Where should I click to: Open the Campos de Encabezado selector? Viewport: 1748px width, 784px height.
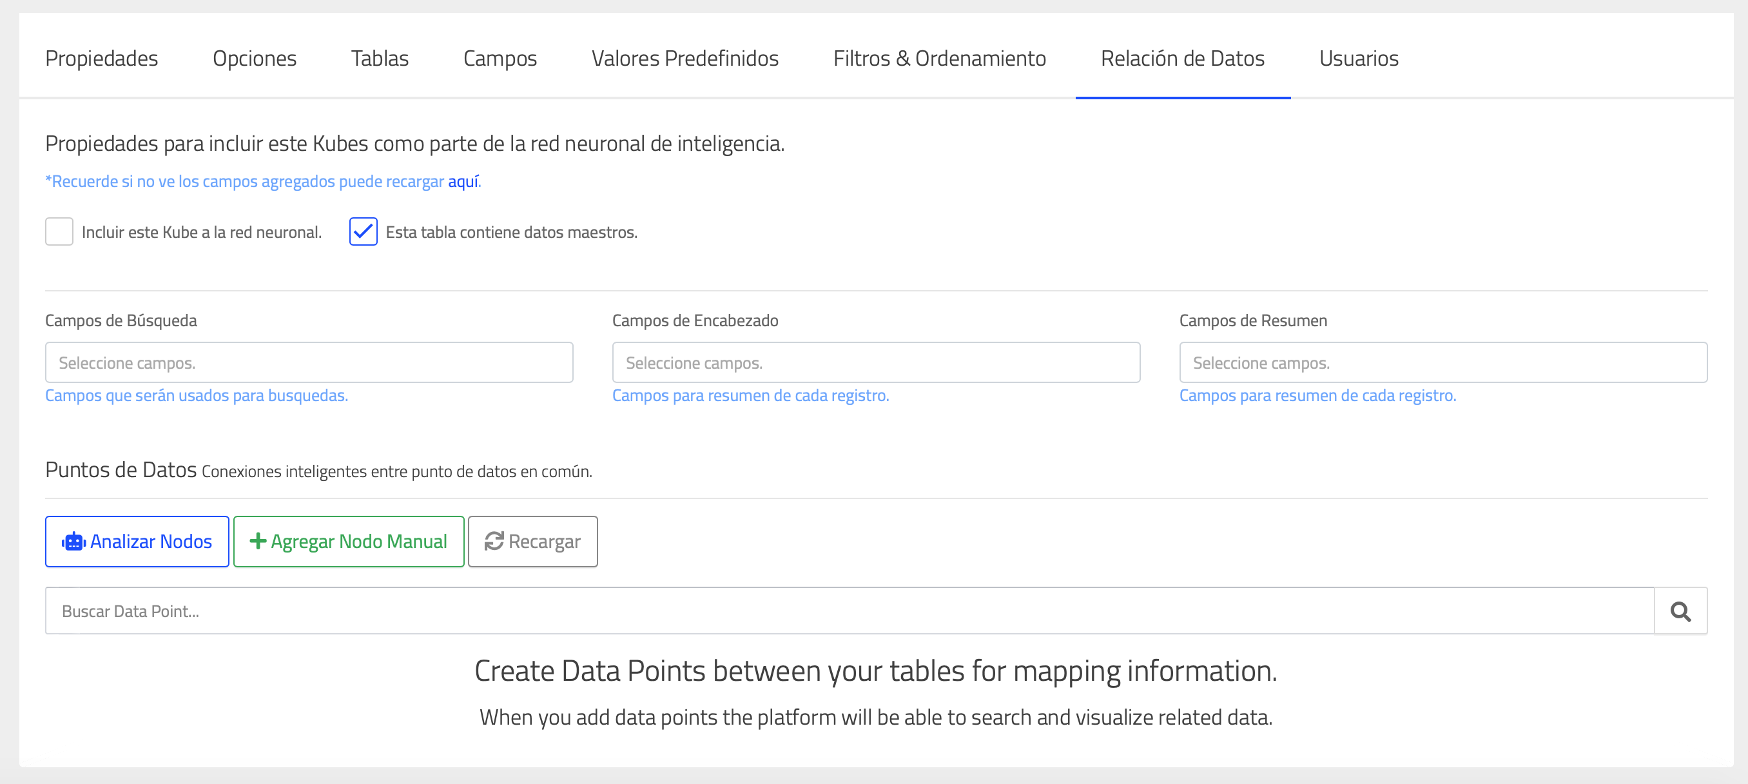[875, 363]
